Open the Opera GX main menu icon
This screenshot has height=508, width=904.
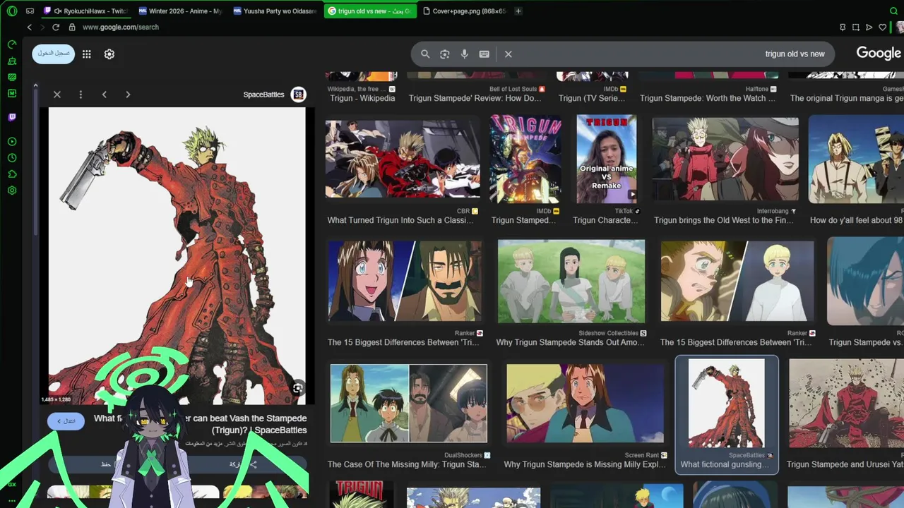(12, 11)
